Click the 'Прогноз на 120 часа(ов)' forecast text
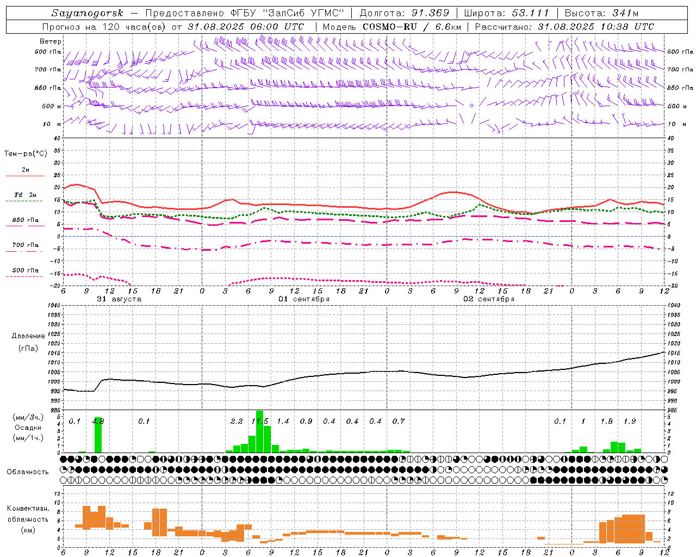The height and width of the screenshot is (557, 696). (104, 27)
